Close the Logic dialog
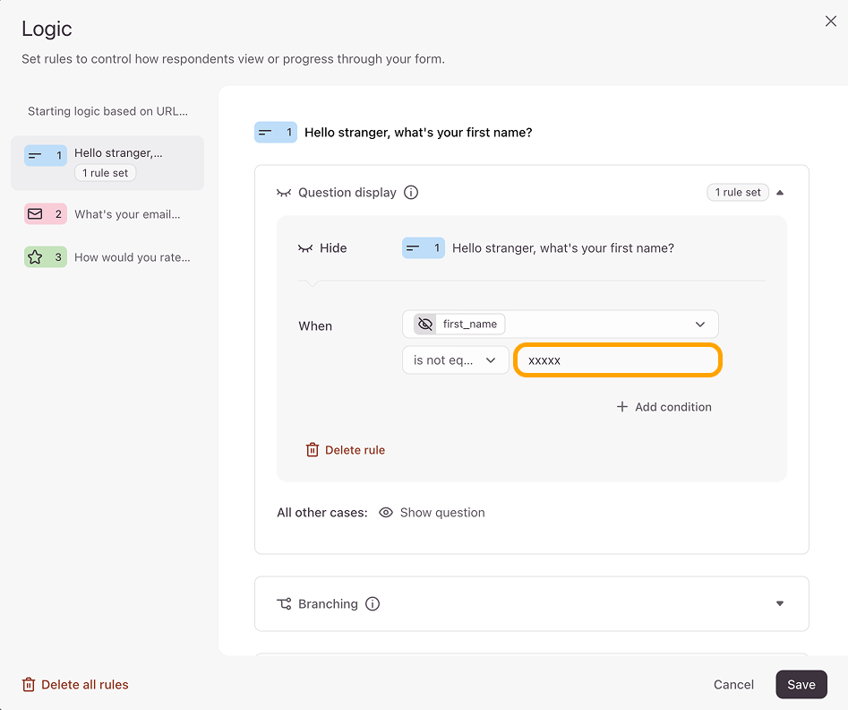 point(831,22)
